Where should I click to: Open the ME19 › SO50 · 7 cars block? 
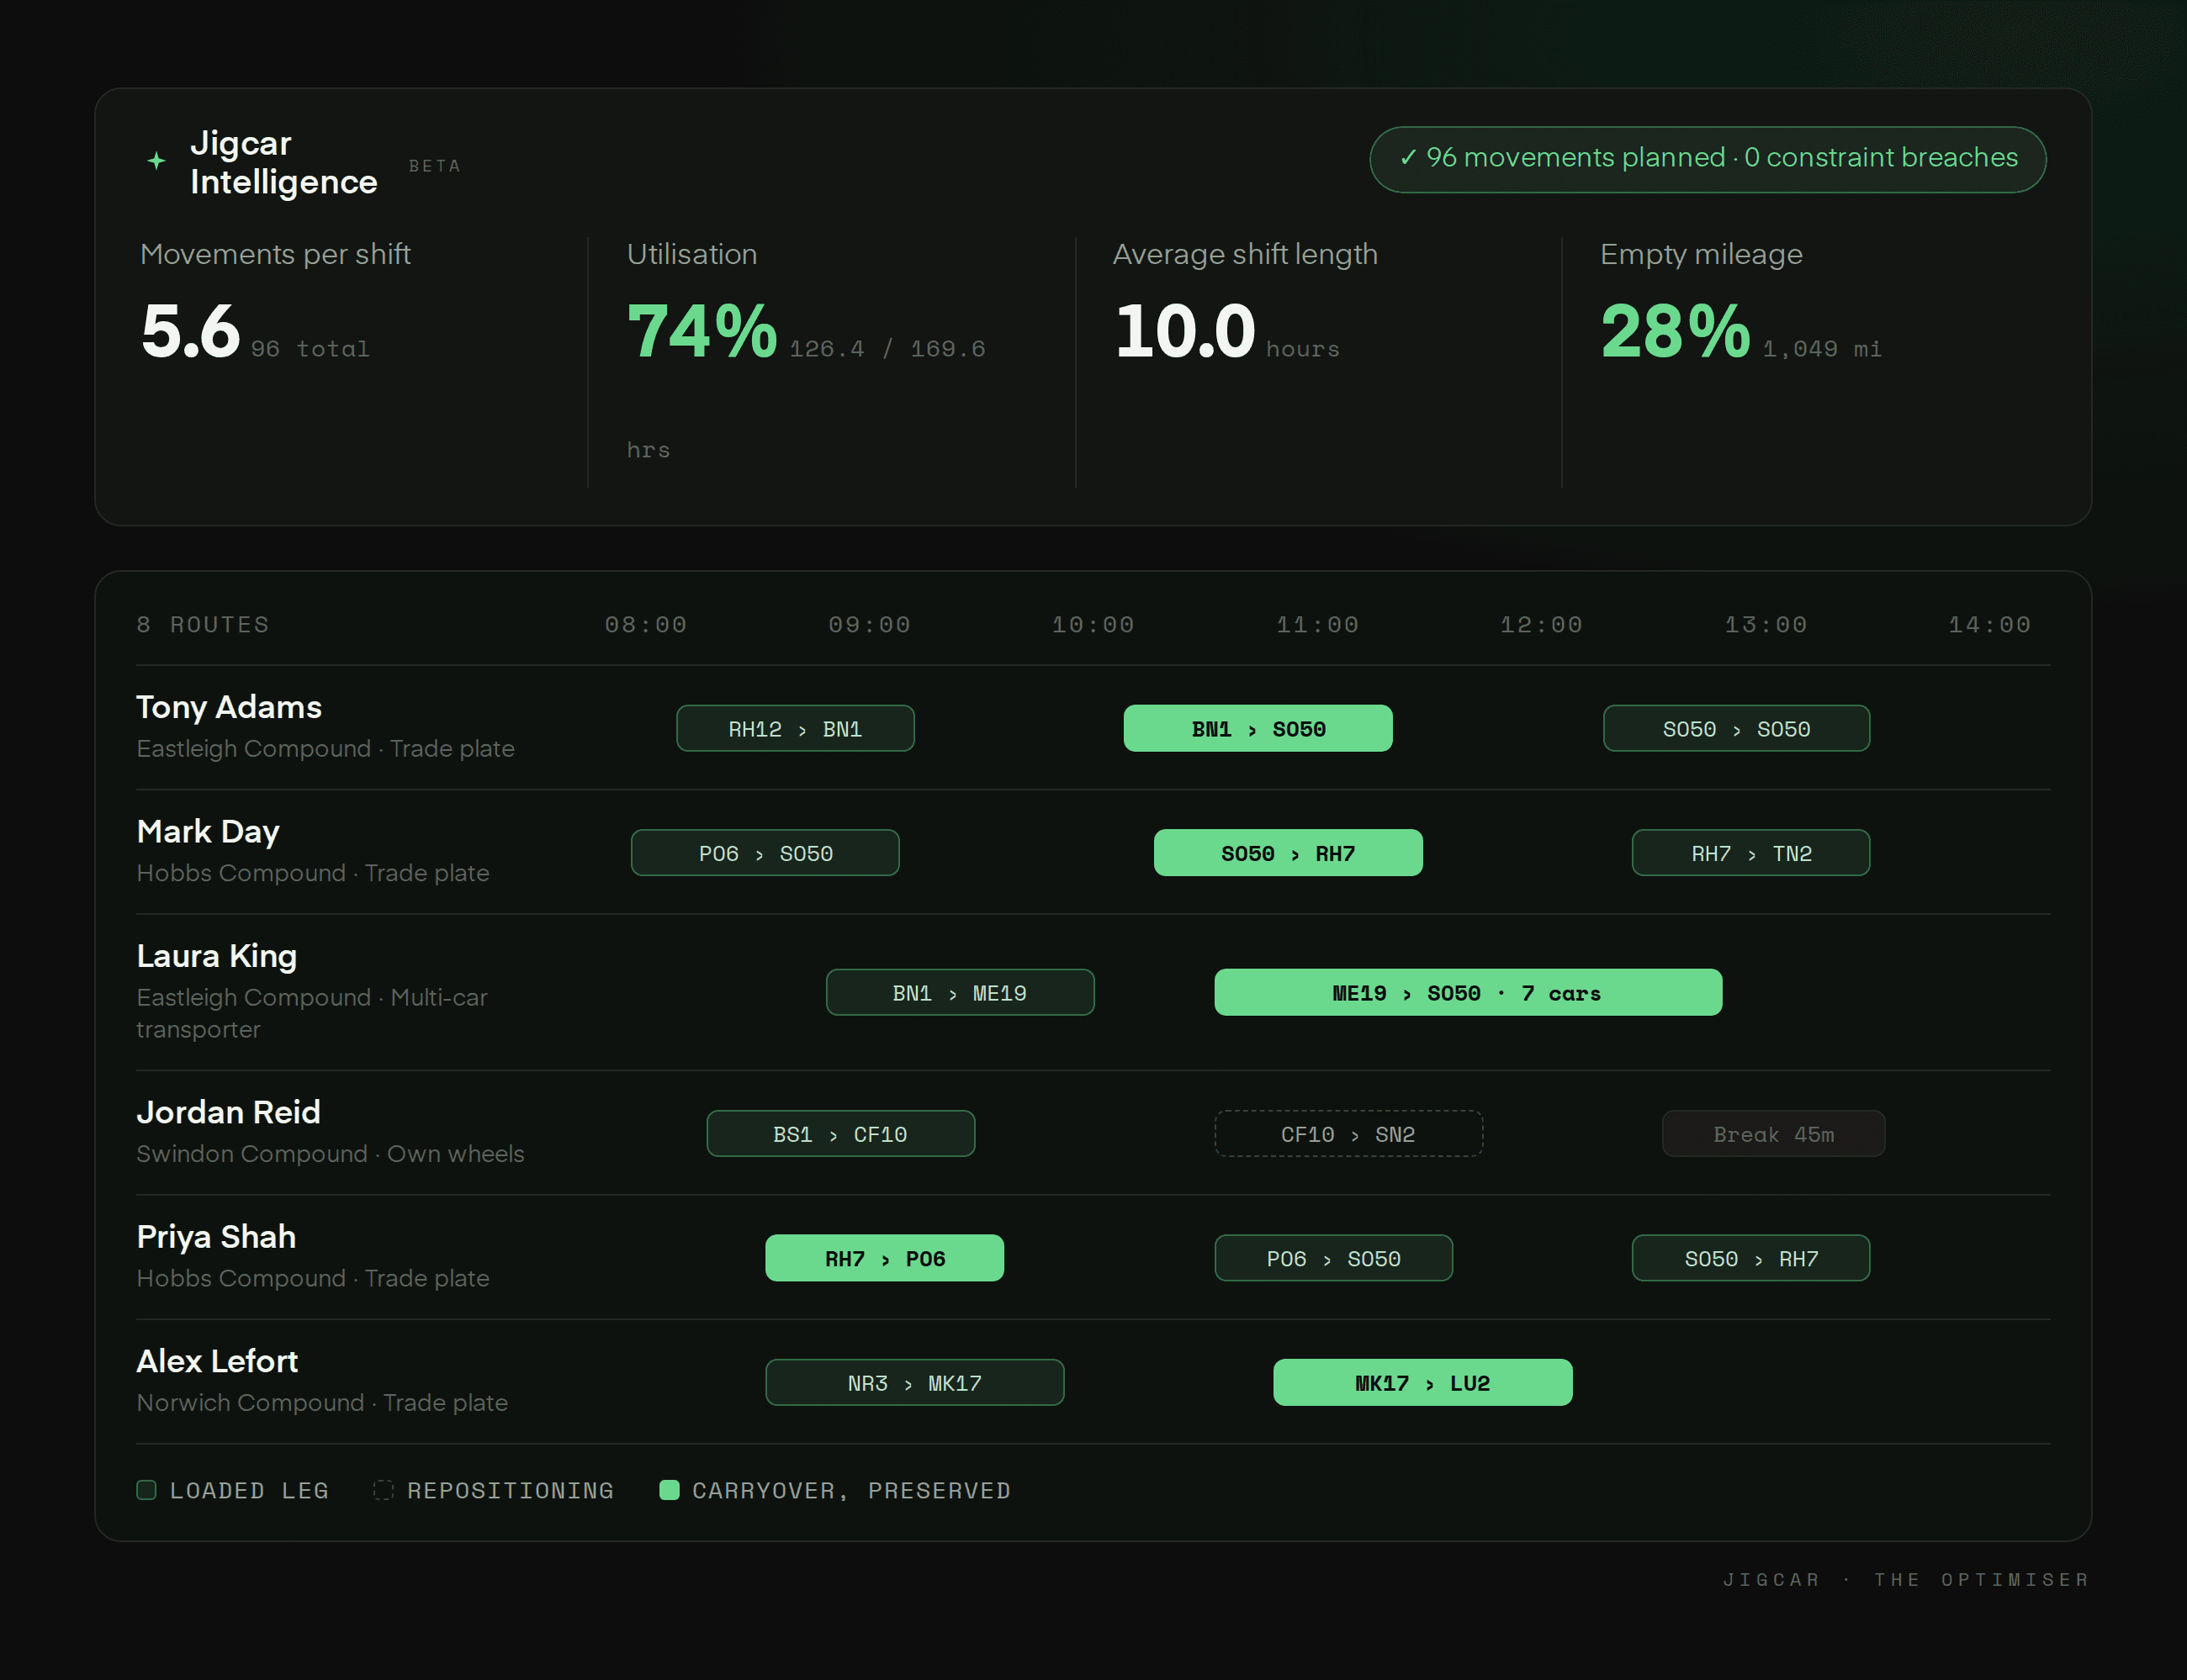1468,992
